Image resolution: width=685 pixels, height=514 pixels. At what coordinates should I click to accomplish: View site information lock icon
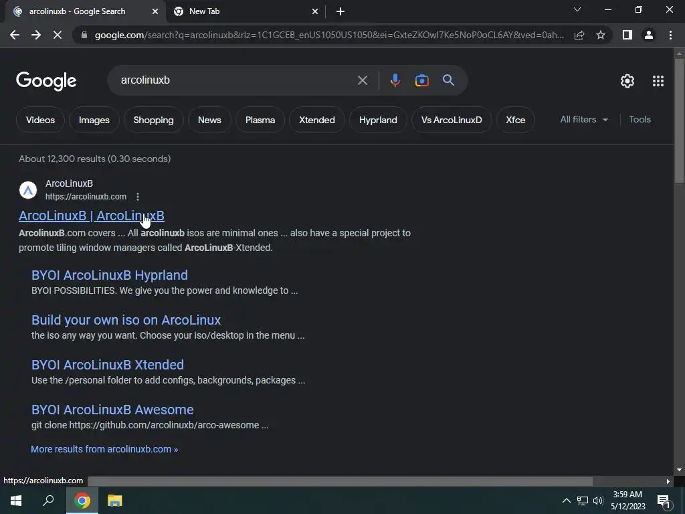(84, 35)
